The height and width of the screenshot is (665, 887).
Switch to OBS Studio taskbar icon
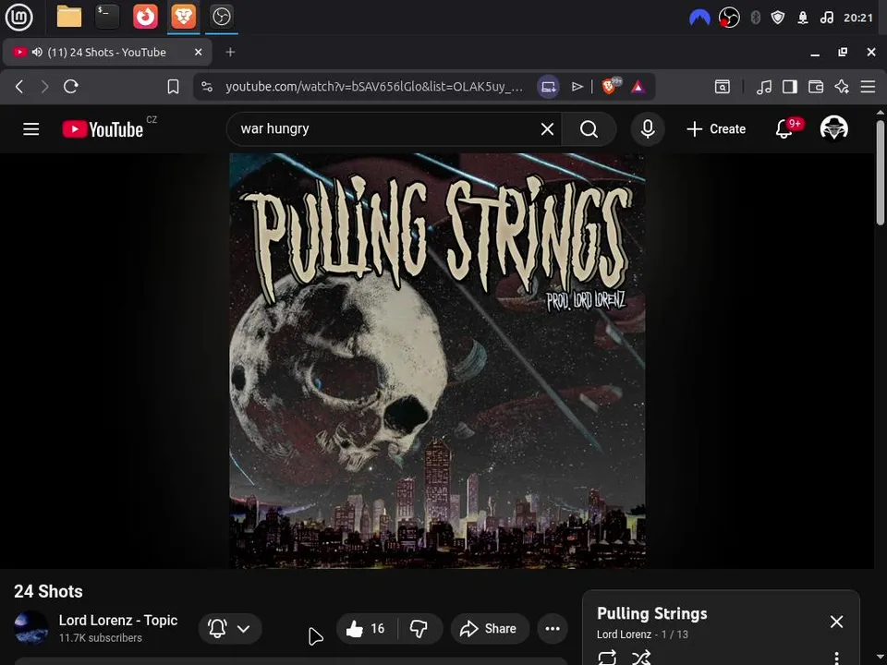click(x=221, y=17)
